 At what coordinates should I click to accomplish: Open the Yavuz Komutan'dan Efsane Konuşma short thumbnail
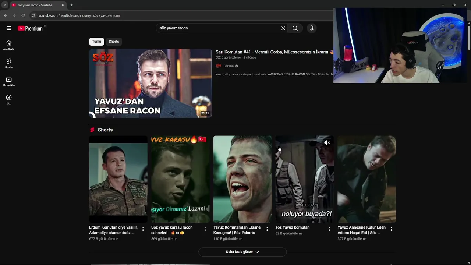pos(242,179)
